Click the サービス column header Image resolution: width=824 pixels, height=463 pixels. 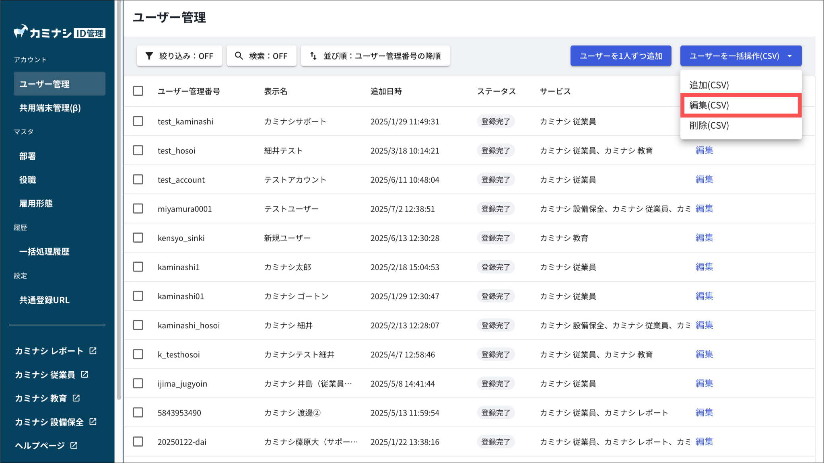[x=555, y=91]
